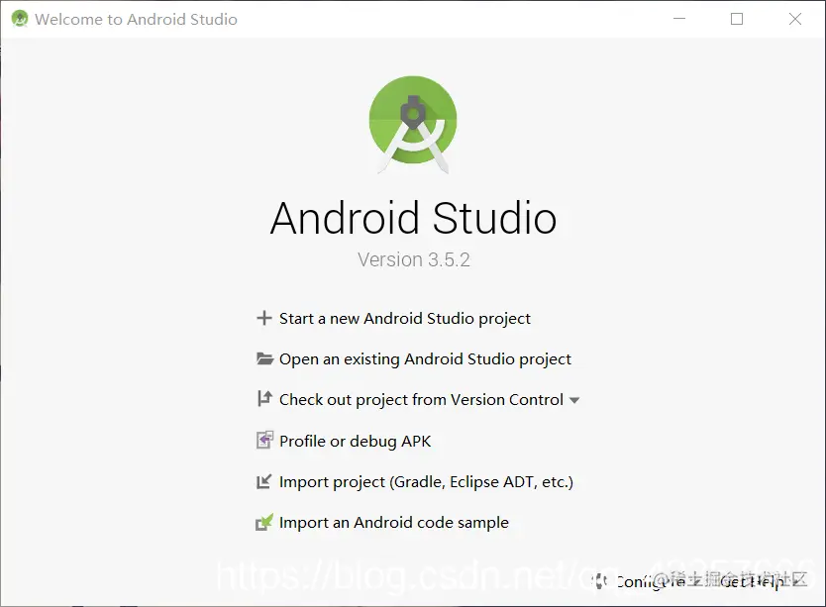Click the plus icon for new project
This screenshot has width=826, height=607.
tap(263, 318)
